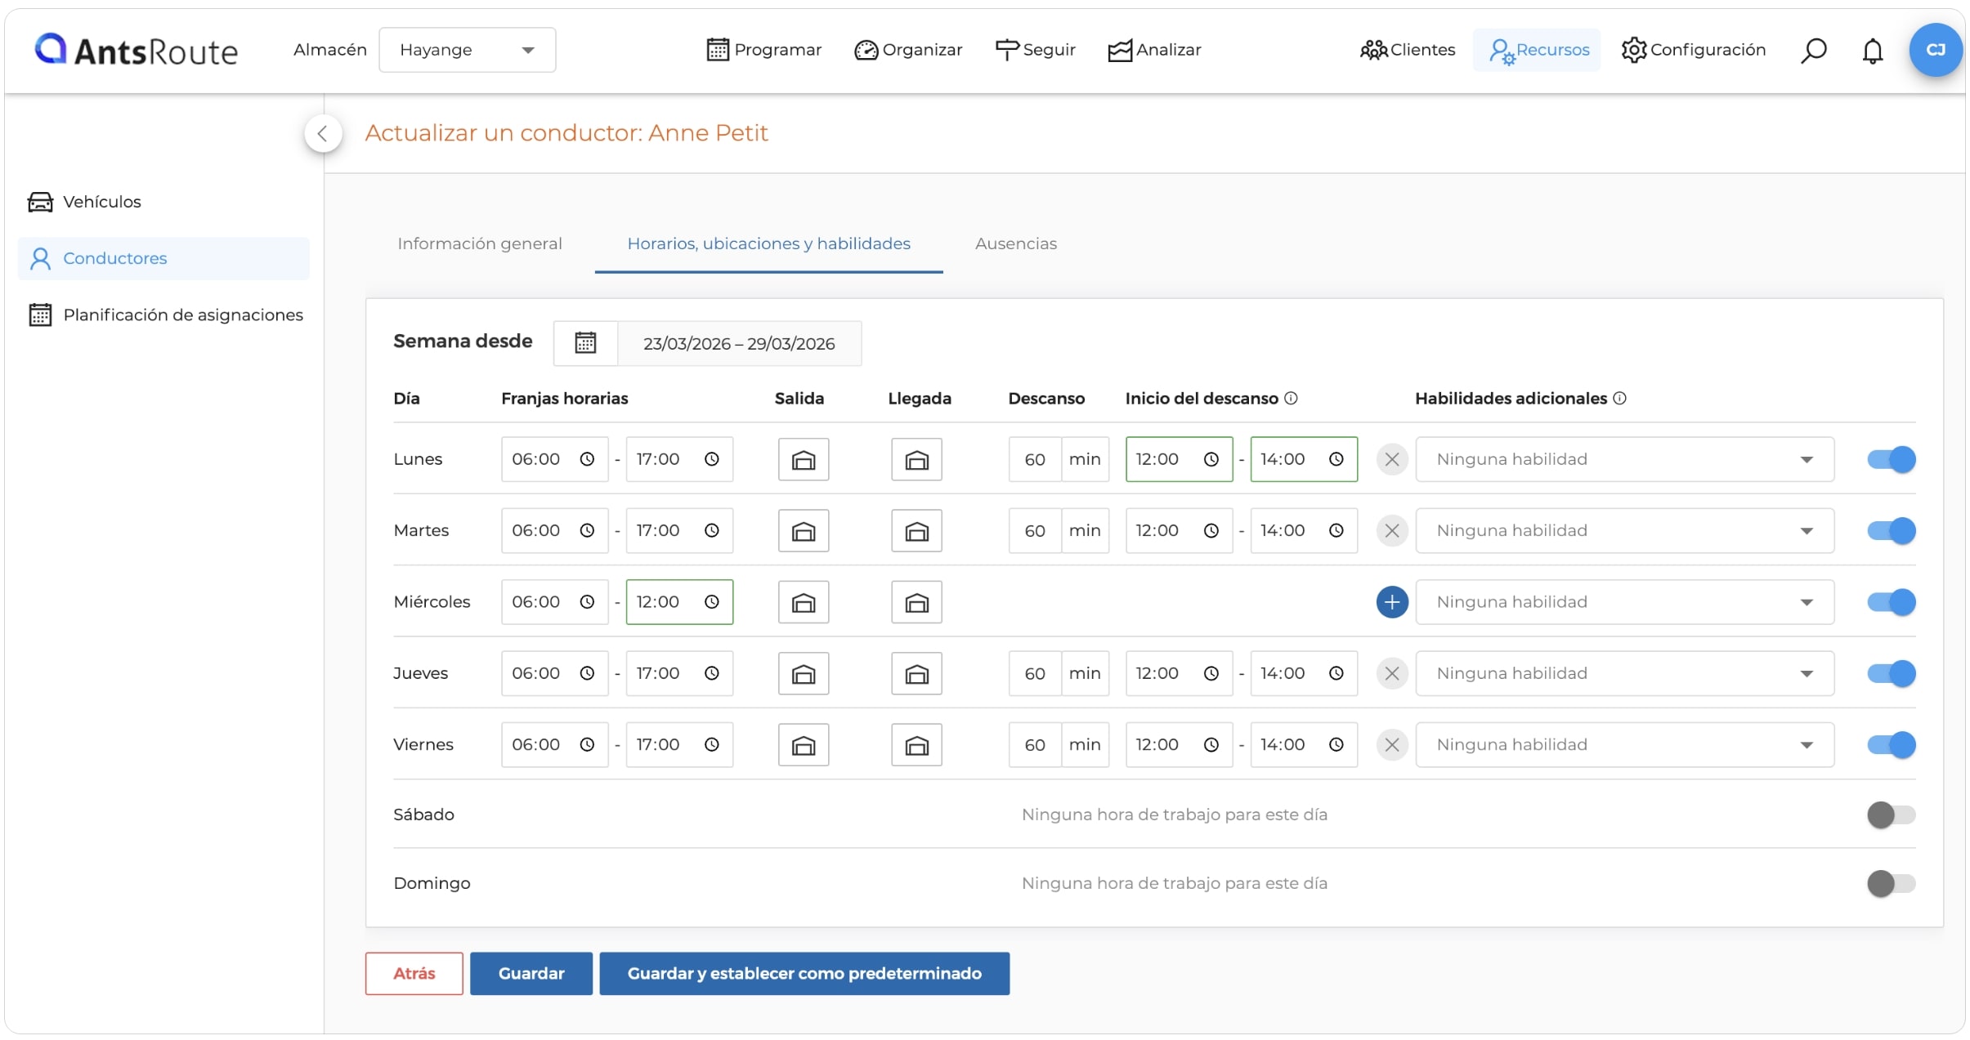Turn on the Domingo toggle
1970x1040 pixels.
(1891, 883)
